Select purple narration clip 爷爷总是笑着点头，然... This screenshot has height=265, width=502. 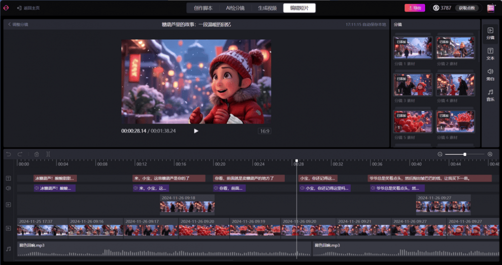click(x=397, y=188)
